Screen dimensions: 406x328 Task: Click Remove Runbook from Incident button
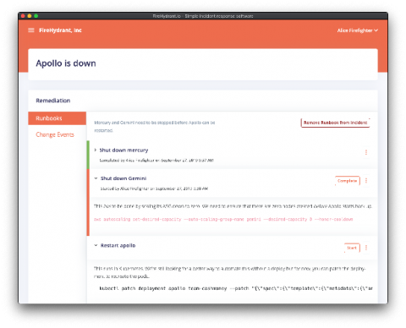[x=335, y=123]
